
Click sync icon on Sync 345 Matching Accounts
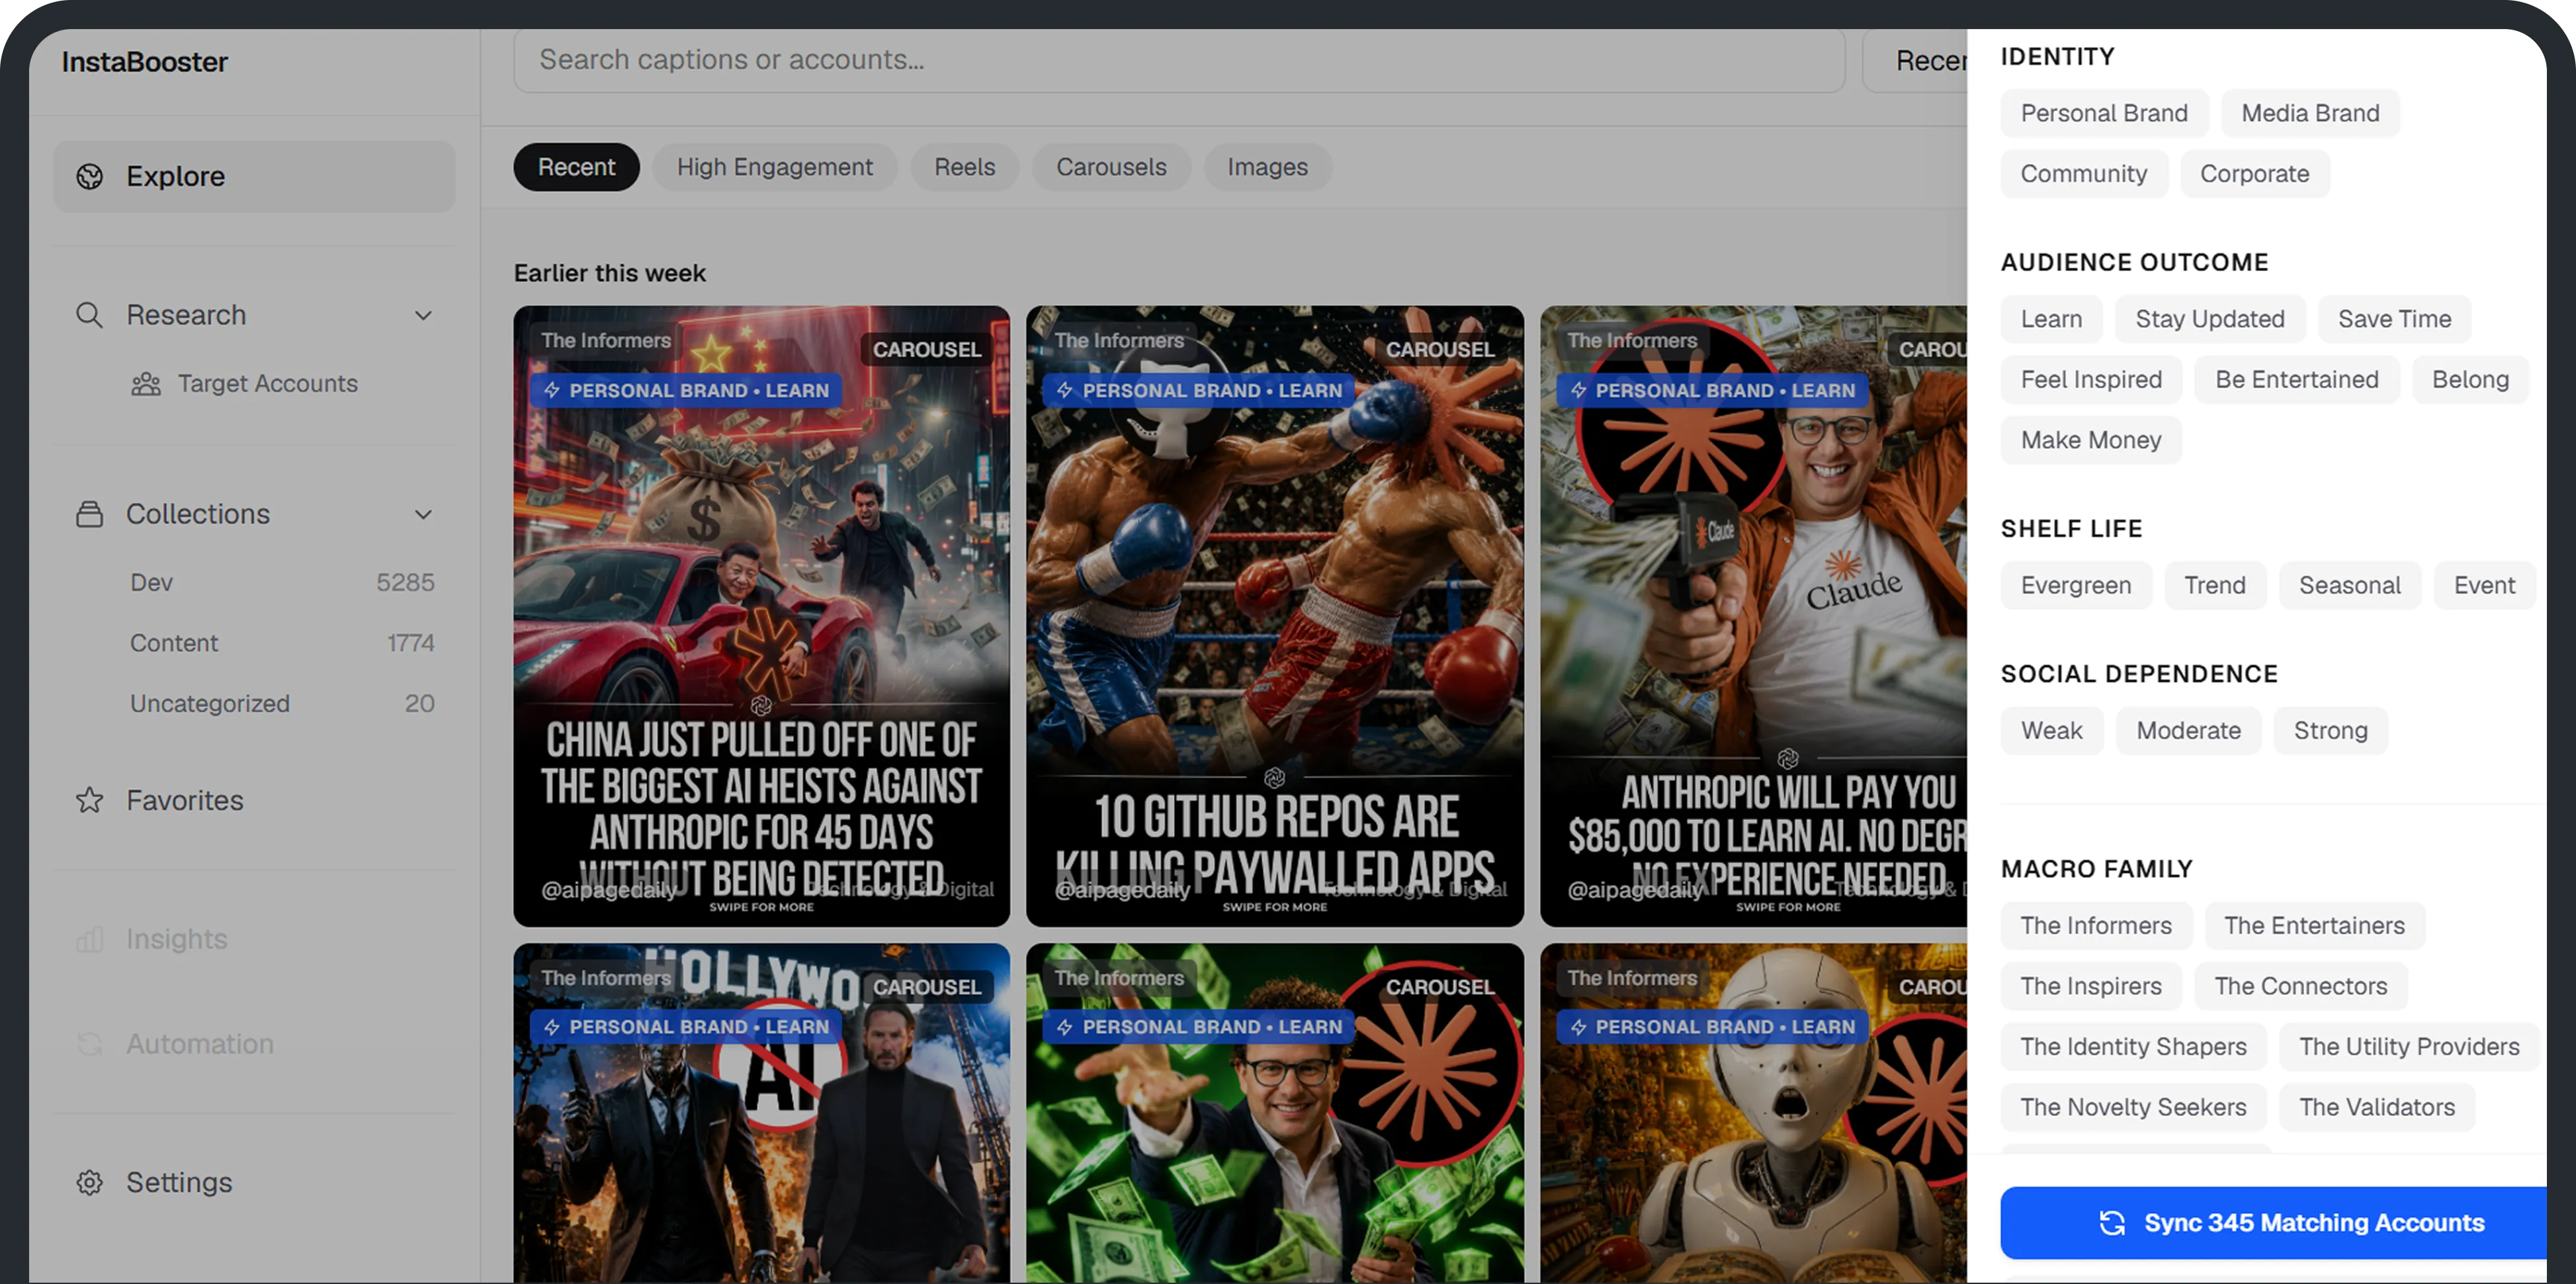[x=2112, y=1223]
